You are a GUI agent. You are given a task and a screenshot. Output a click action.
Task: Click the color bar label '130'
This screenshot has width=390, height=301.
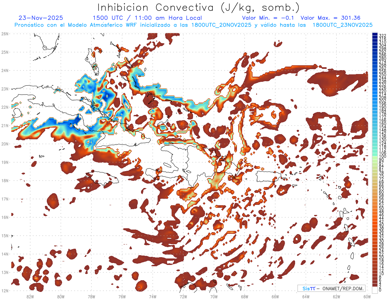click(383, 140)
